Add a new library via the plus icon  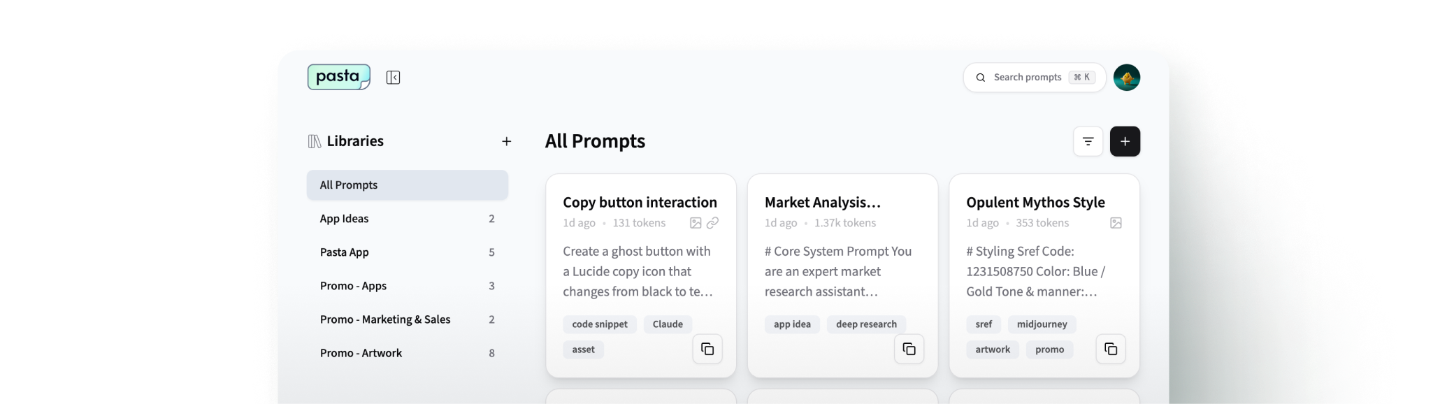(x=506, y=141)
